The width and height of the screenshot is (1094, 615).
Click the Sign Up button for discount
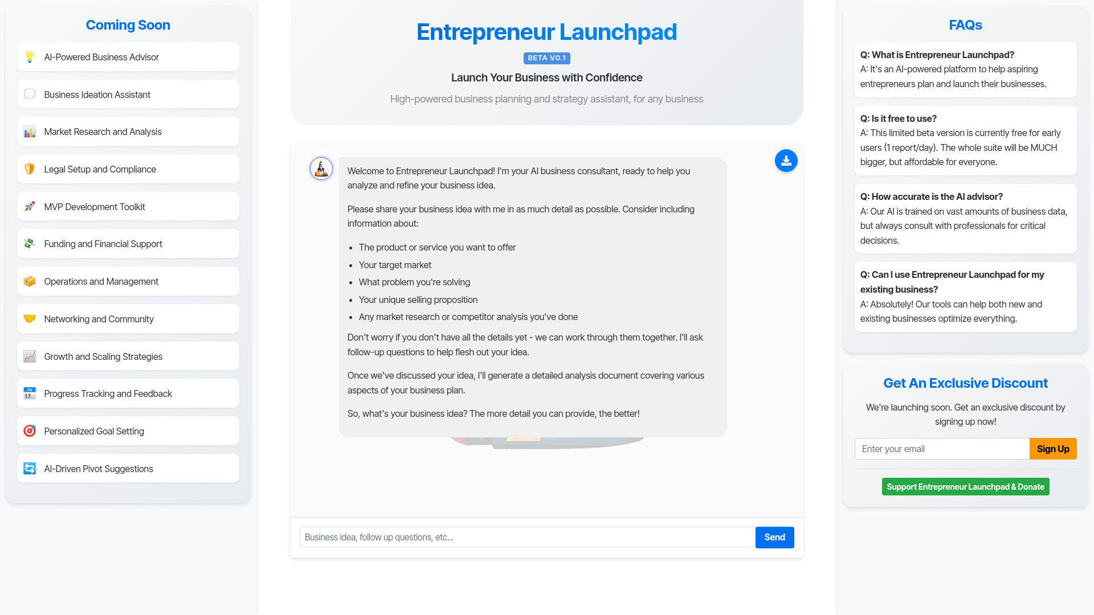pyautogui.click(x=1054, y=448)
